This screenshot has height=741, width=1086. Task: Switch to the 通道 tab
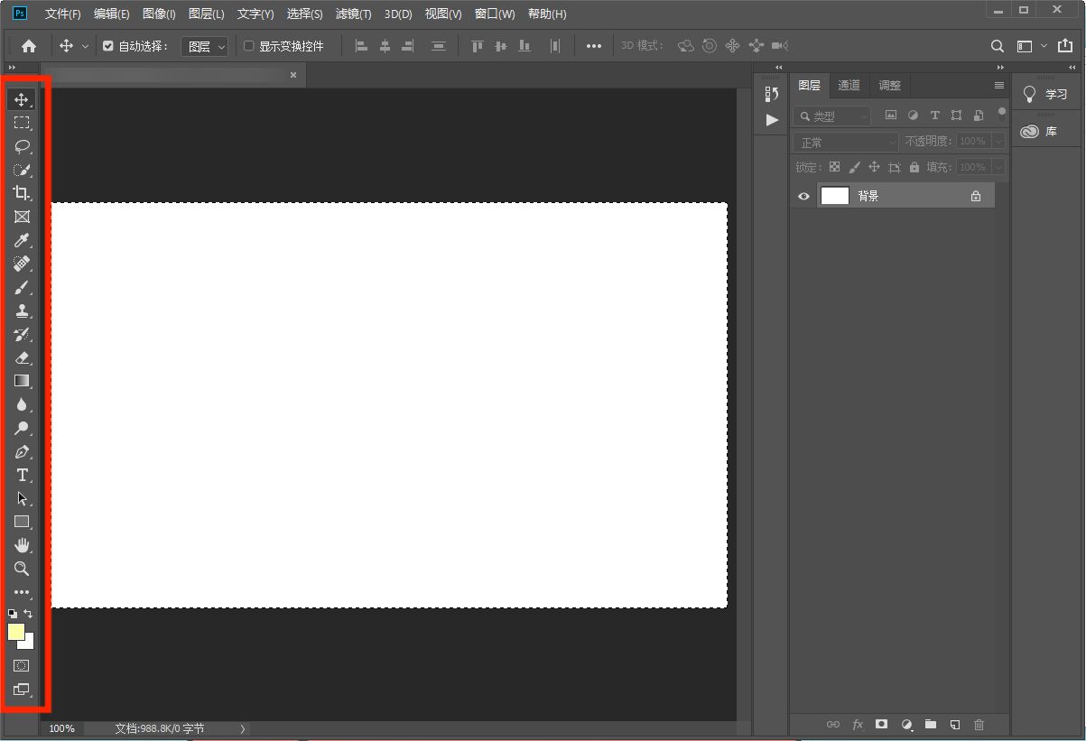pos(849,85)
